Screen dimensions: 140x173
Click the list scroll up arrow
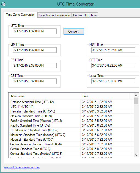click(x=136, y=95)
